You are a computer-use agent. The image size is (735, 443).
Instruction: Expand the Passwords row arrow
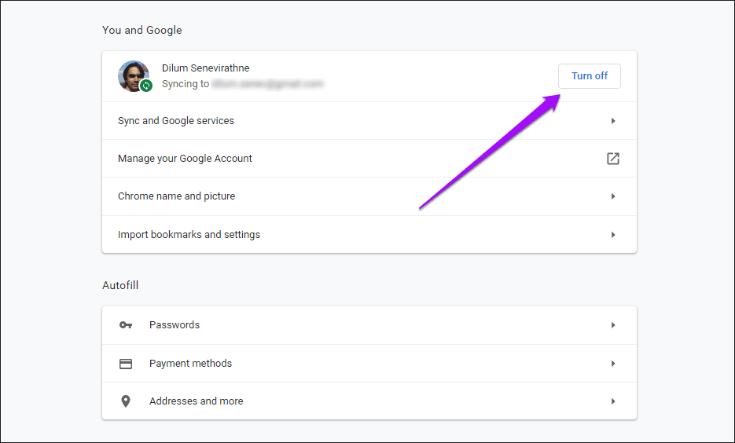613,325
